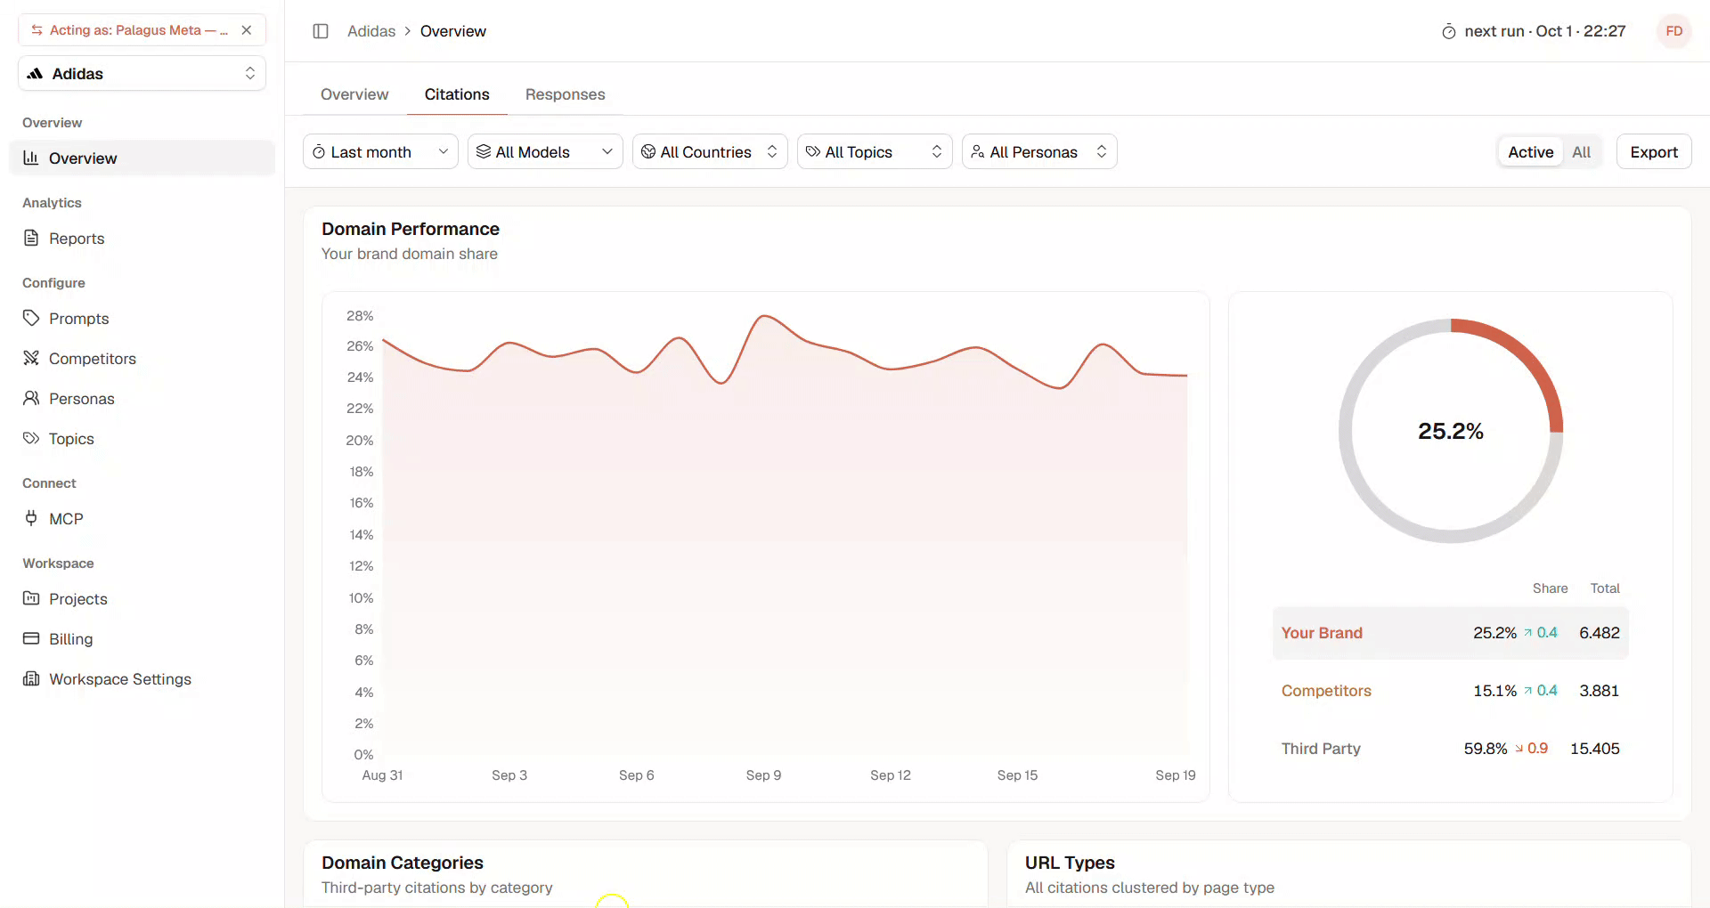Image resolution: width=1710 pixels, height=908 pixels.
Task: Click the domain share line chart peak
Action: tap(763, 316)
